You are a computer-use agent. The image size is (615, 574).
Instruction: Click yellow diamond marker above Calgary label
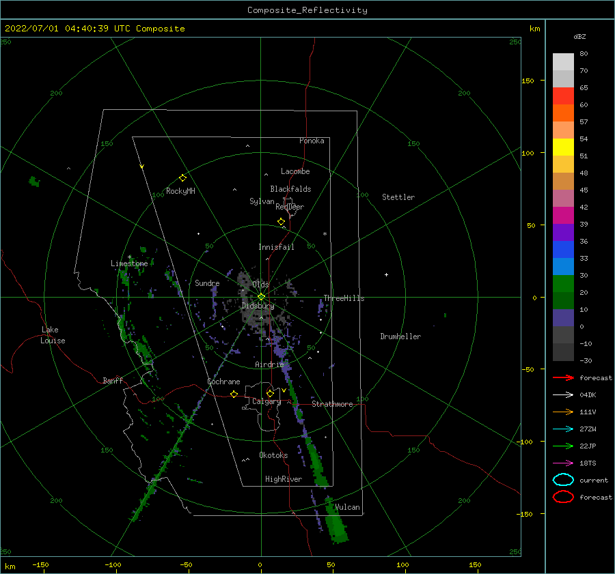270,393
